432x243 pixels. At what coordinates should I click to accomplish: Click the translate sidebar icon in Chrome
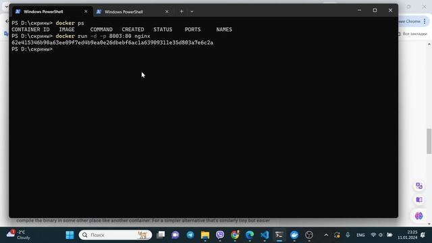click(x=419, y=186)
